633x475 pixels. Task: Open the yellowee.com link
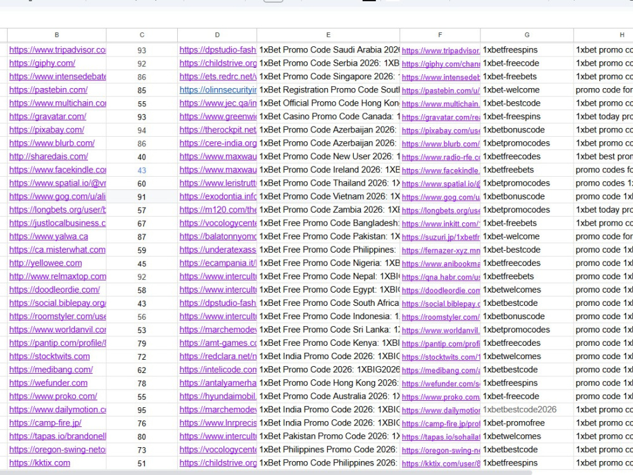(x=45, y=263)
